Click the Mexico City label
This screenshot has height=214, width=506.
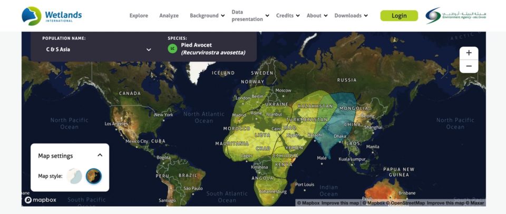137,141
